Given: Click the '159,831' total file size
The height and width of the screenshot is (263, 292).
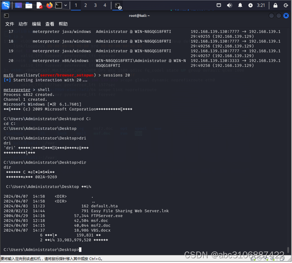Looking at the screenshot, I should pyautogui.click(x=85, y=235).
